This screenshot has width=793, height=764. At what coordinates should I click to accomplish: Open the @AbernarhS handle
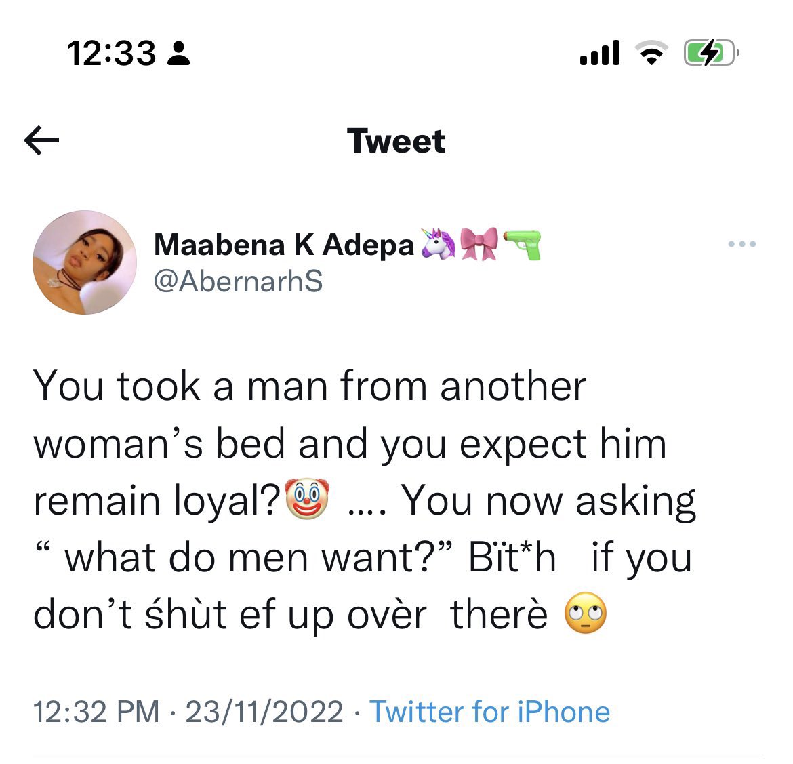pos(238,281)
